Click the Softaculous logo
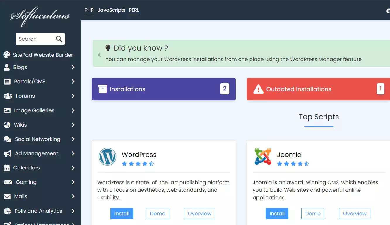 coord(40,16)
